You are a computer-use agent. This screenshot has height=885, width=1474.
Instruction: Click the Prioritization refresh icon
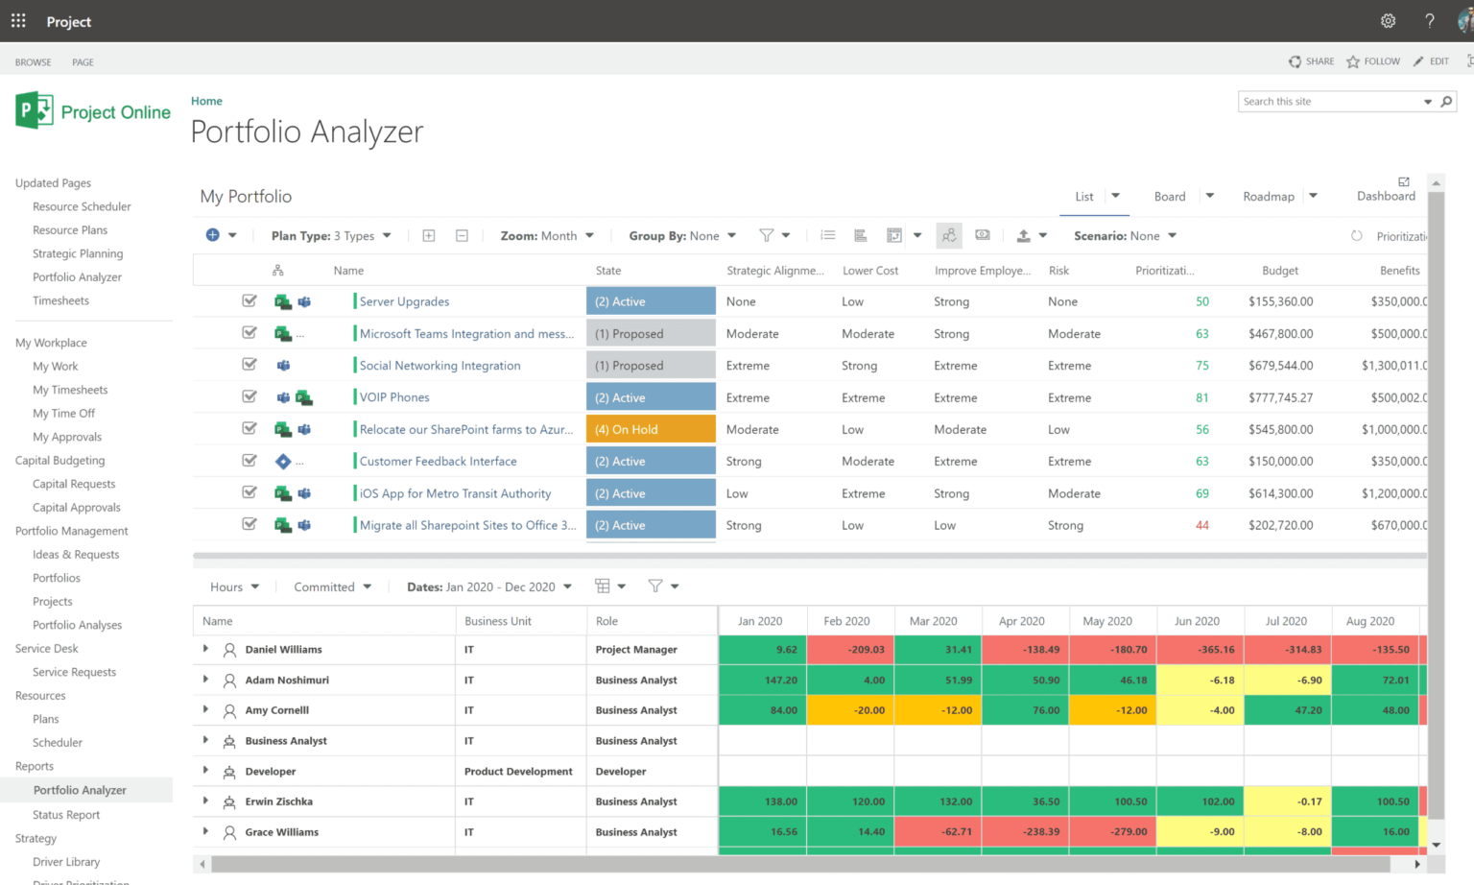(x=1357, y=236)
